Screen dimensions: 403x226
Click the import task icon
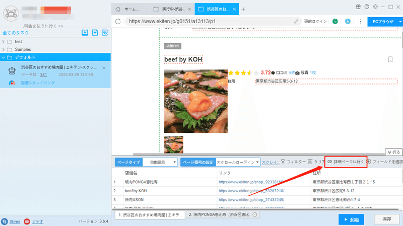pos(85,32)
